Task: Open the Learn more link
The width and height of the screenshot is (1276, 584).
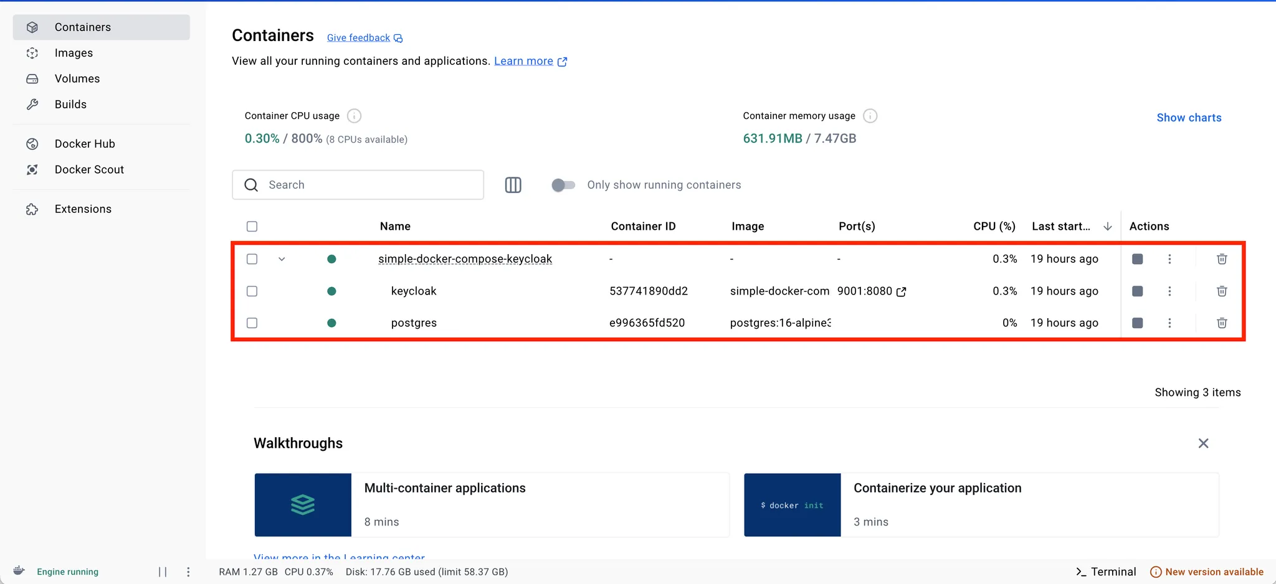Action: (530, 61)
